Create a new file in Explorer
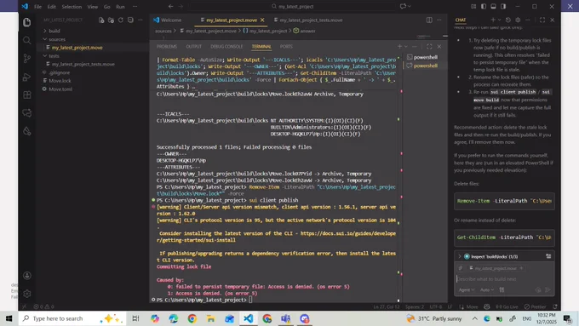This screenshot has width=579, height=326. [101, 20]
